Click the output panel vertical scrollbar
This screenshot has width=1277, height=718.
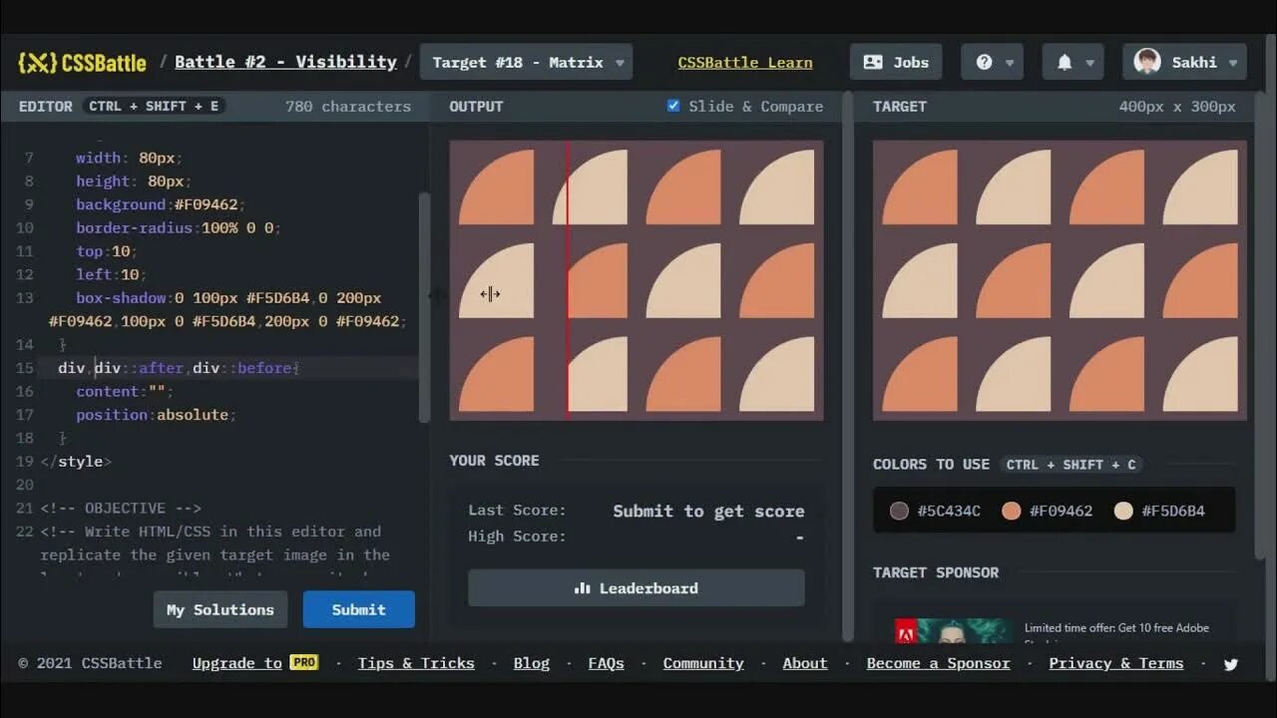(848, 366)
